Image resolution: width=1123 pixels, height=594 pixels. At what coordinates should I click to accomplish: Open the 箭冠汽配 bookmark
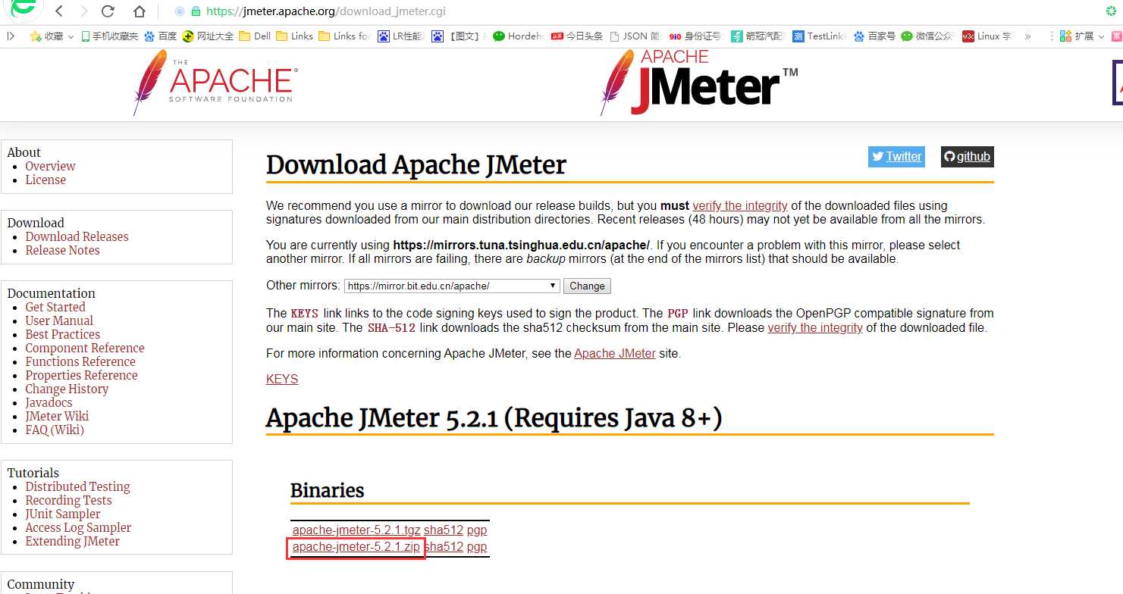tap(758, 36)
